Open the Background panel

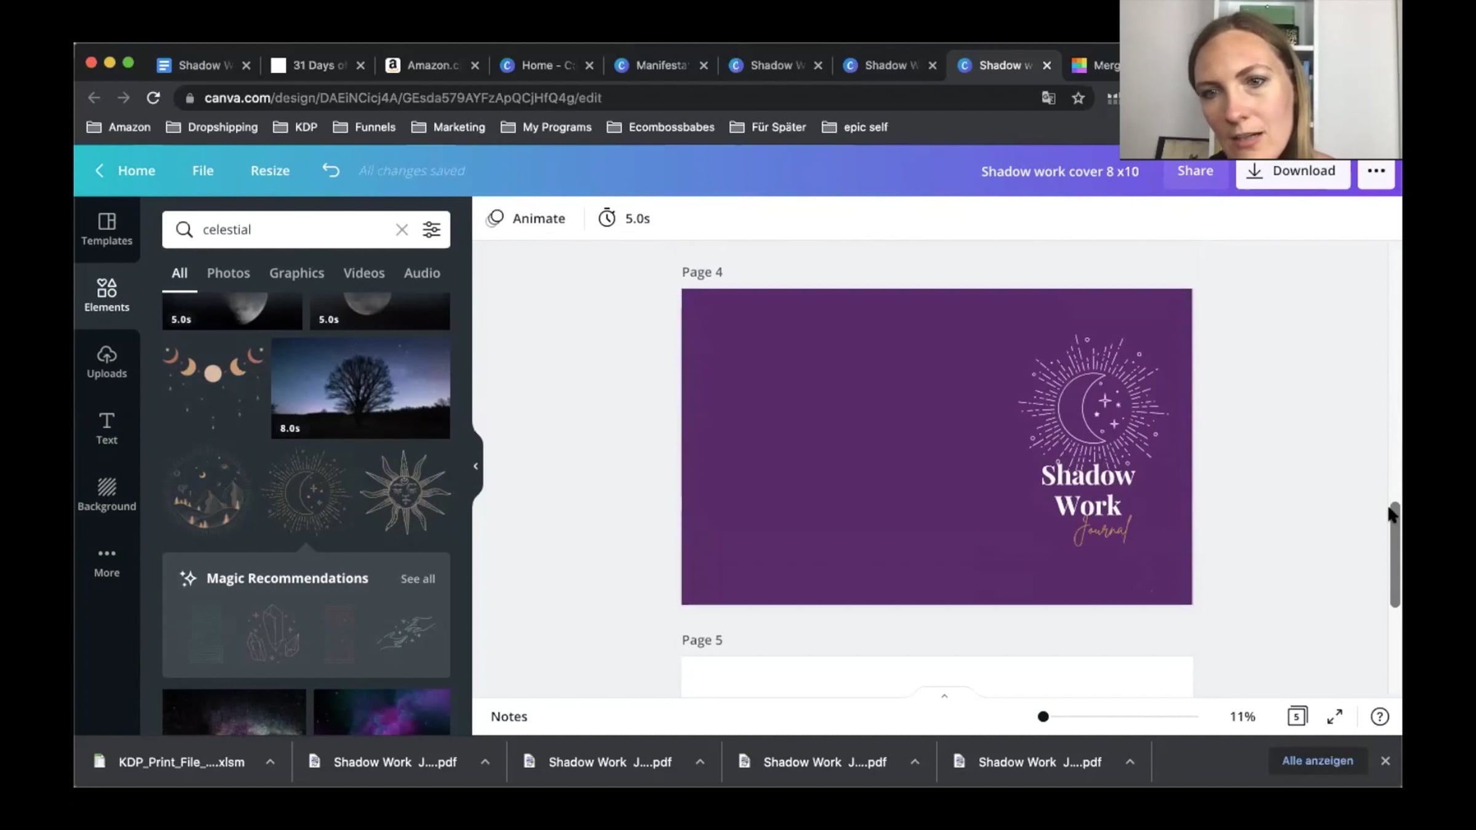[106, 494]
